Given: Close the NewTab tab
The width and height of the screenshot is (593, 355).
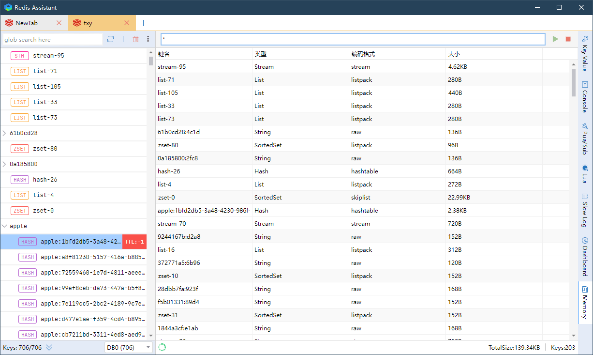Looking at the screenshot, I should [x=59, y=23].
